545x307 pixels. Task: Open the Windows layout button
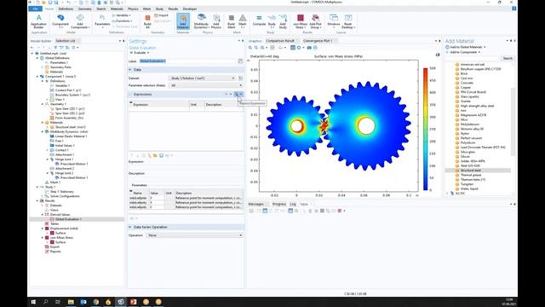pyautogui.click(x=334, y=21)
